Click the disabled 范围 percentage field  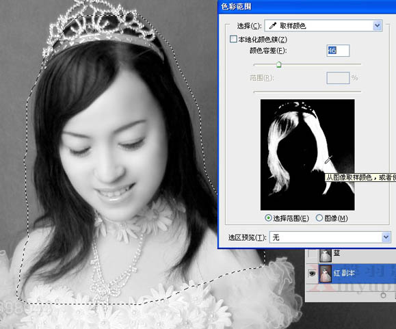338,78
